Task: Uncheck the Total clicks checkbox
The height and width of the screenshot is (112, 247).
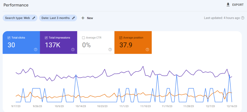Action: click(9, 38)
